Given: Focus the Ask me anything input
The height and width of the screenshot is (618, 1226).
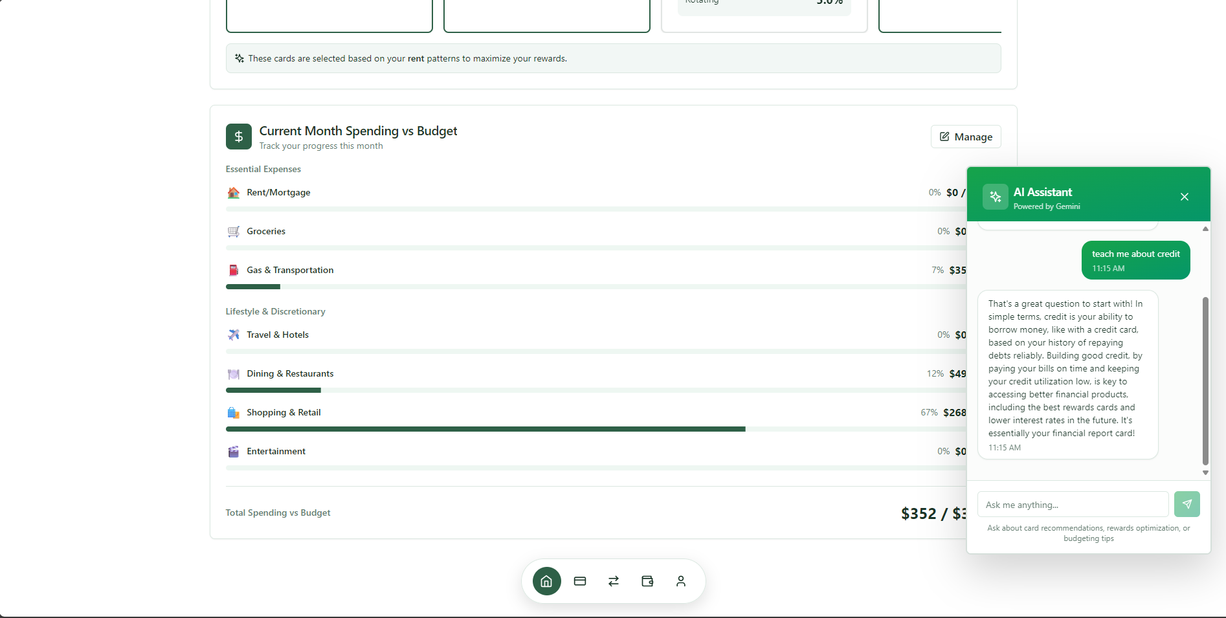Looking at the screenshot, I should click(1073, 504).
